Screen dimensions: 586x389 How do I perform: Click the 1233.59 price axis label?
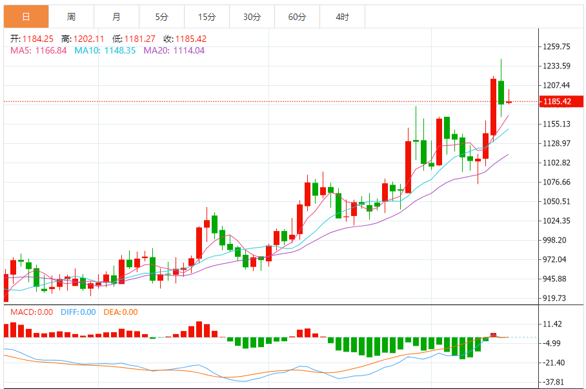pyautogui.click(x=556, y=66)
